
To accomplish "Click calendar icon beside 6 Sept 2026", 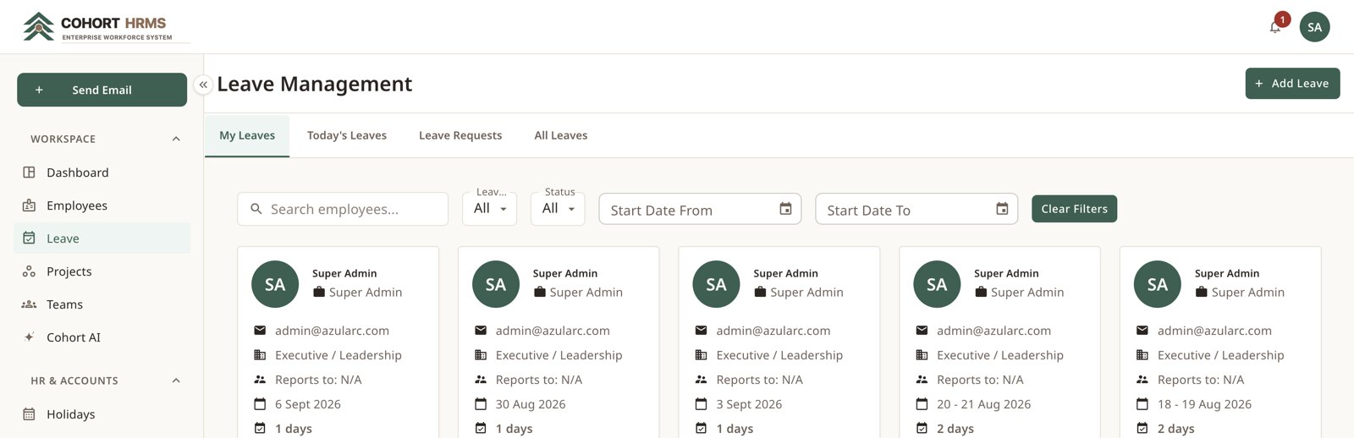I will point(260,404).
